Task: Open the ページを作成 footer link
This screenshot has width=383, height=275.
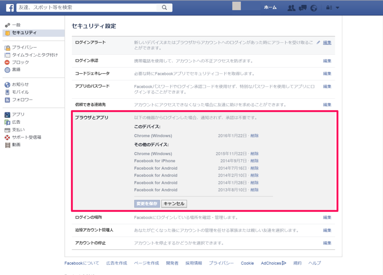Action: pos(147,263)
